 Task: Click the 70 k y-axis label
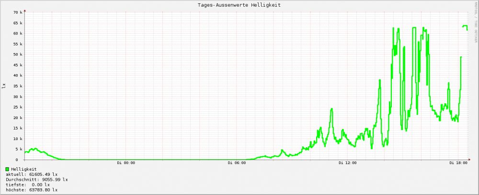point(18,12)
